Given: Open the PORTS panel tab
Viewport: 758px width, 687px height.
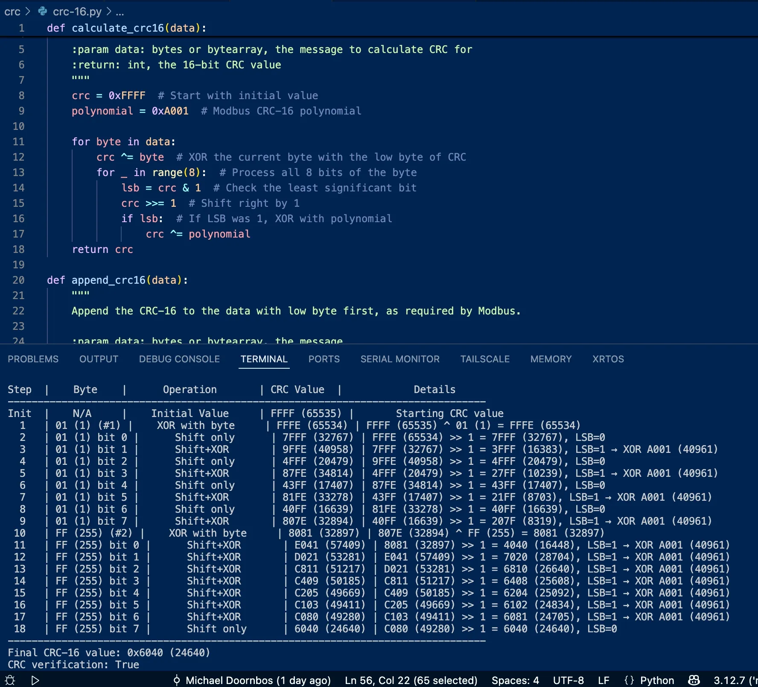Looking at the screenshot, I should click(x=324, y=359).
